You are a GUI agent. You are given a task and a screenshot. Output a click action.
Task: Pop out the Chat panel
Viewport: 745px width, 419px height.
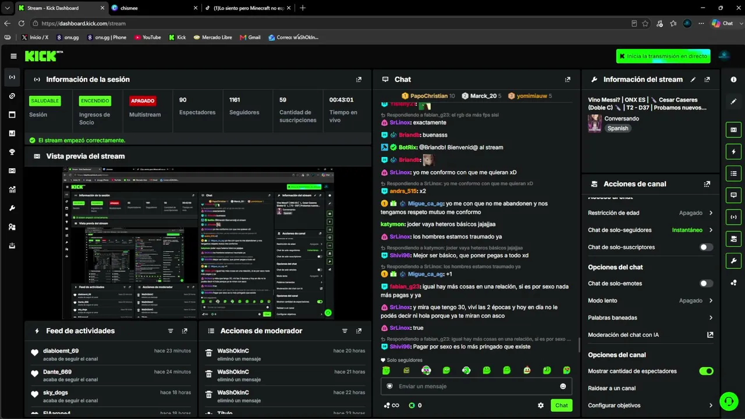(567, 80)
